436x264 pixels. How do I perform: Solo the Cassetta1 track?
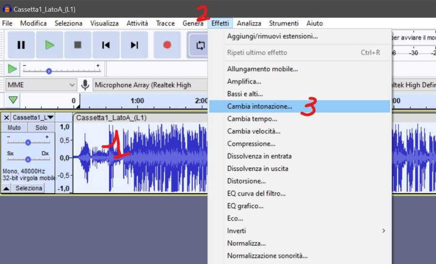pyautogui.click(x=41, y=128)
